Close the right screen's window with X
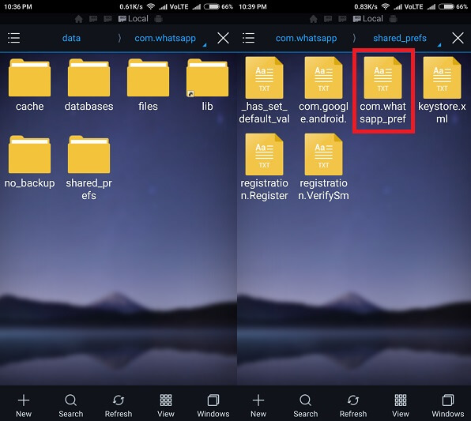This screenshot has height=421, width=471. coord(458,38)
